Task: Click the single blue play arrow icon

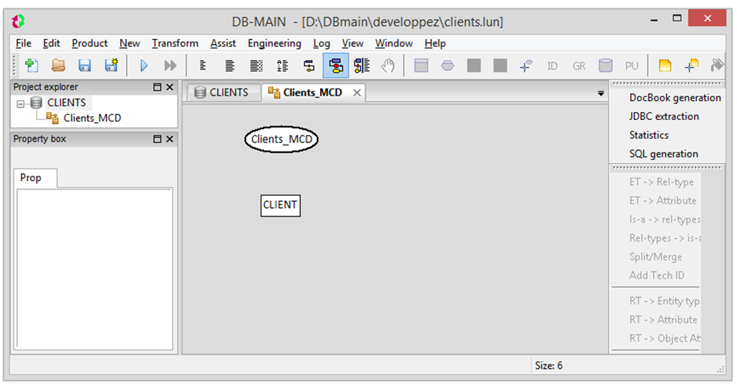Action: coord(144,65)
